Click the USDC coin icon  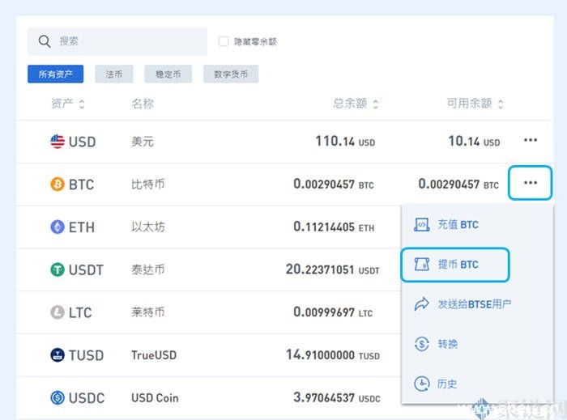(x=58, y=398)
